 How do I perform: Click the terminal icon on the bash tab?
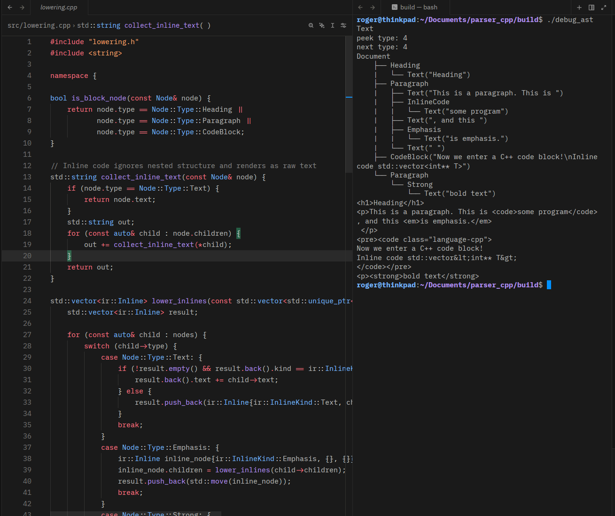(395, 8)
